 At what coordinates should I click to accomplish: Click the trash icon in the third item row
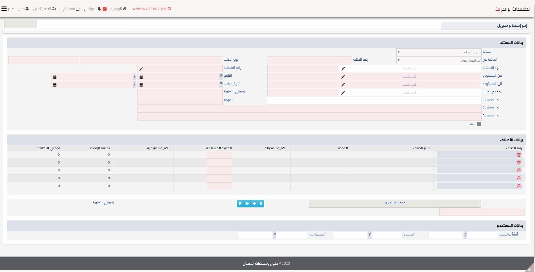(519, 171)
